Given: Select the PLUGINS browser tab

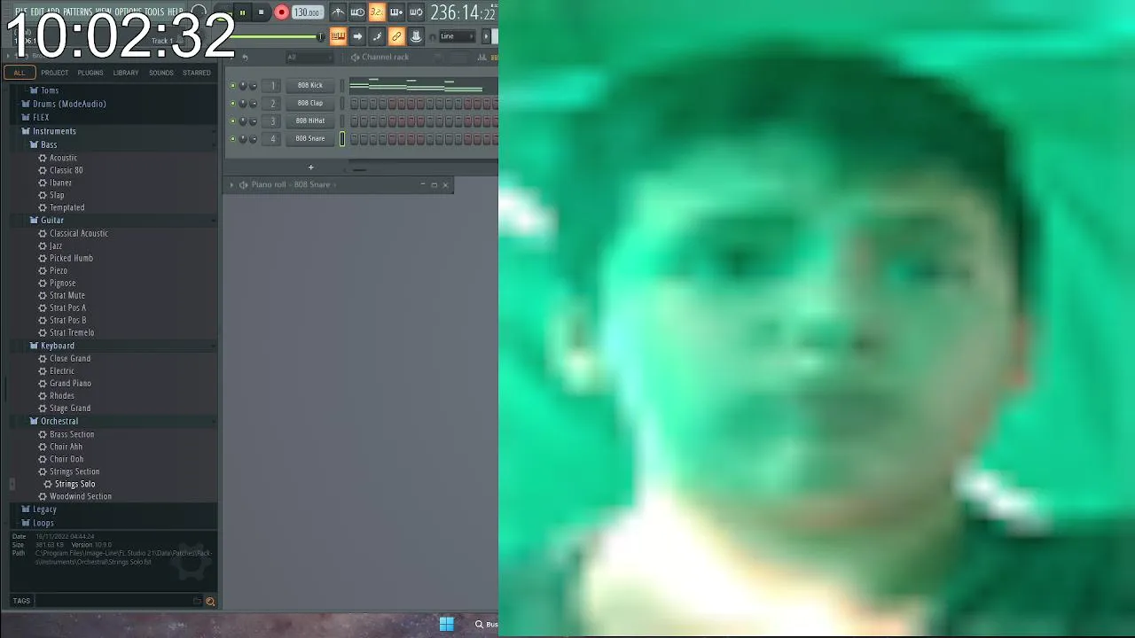Looking at the screenshot, I should 90,73.
